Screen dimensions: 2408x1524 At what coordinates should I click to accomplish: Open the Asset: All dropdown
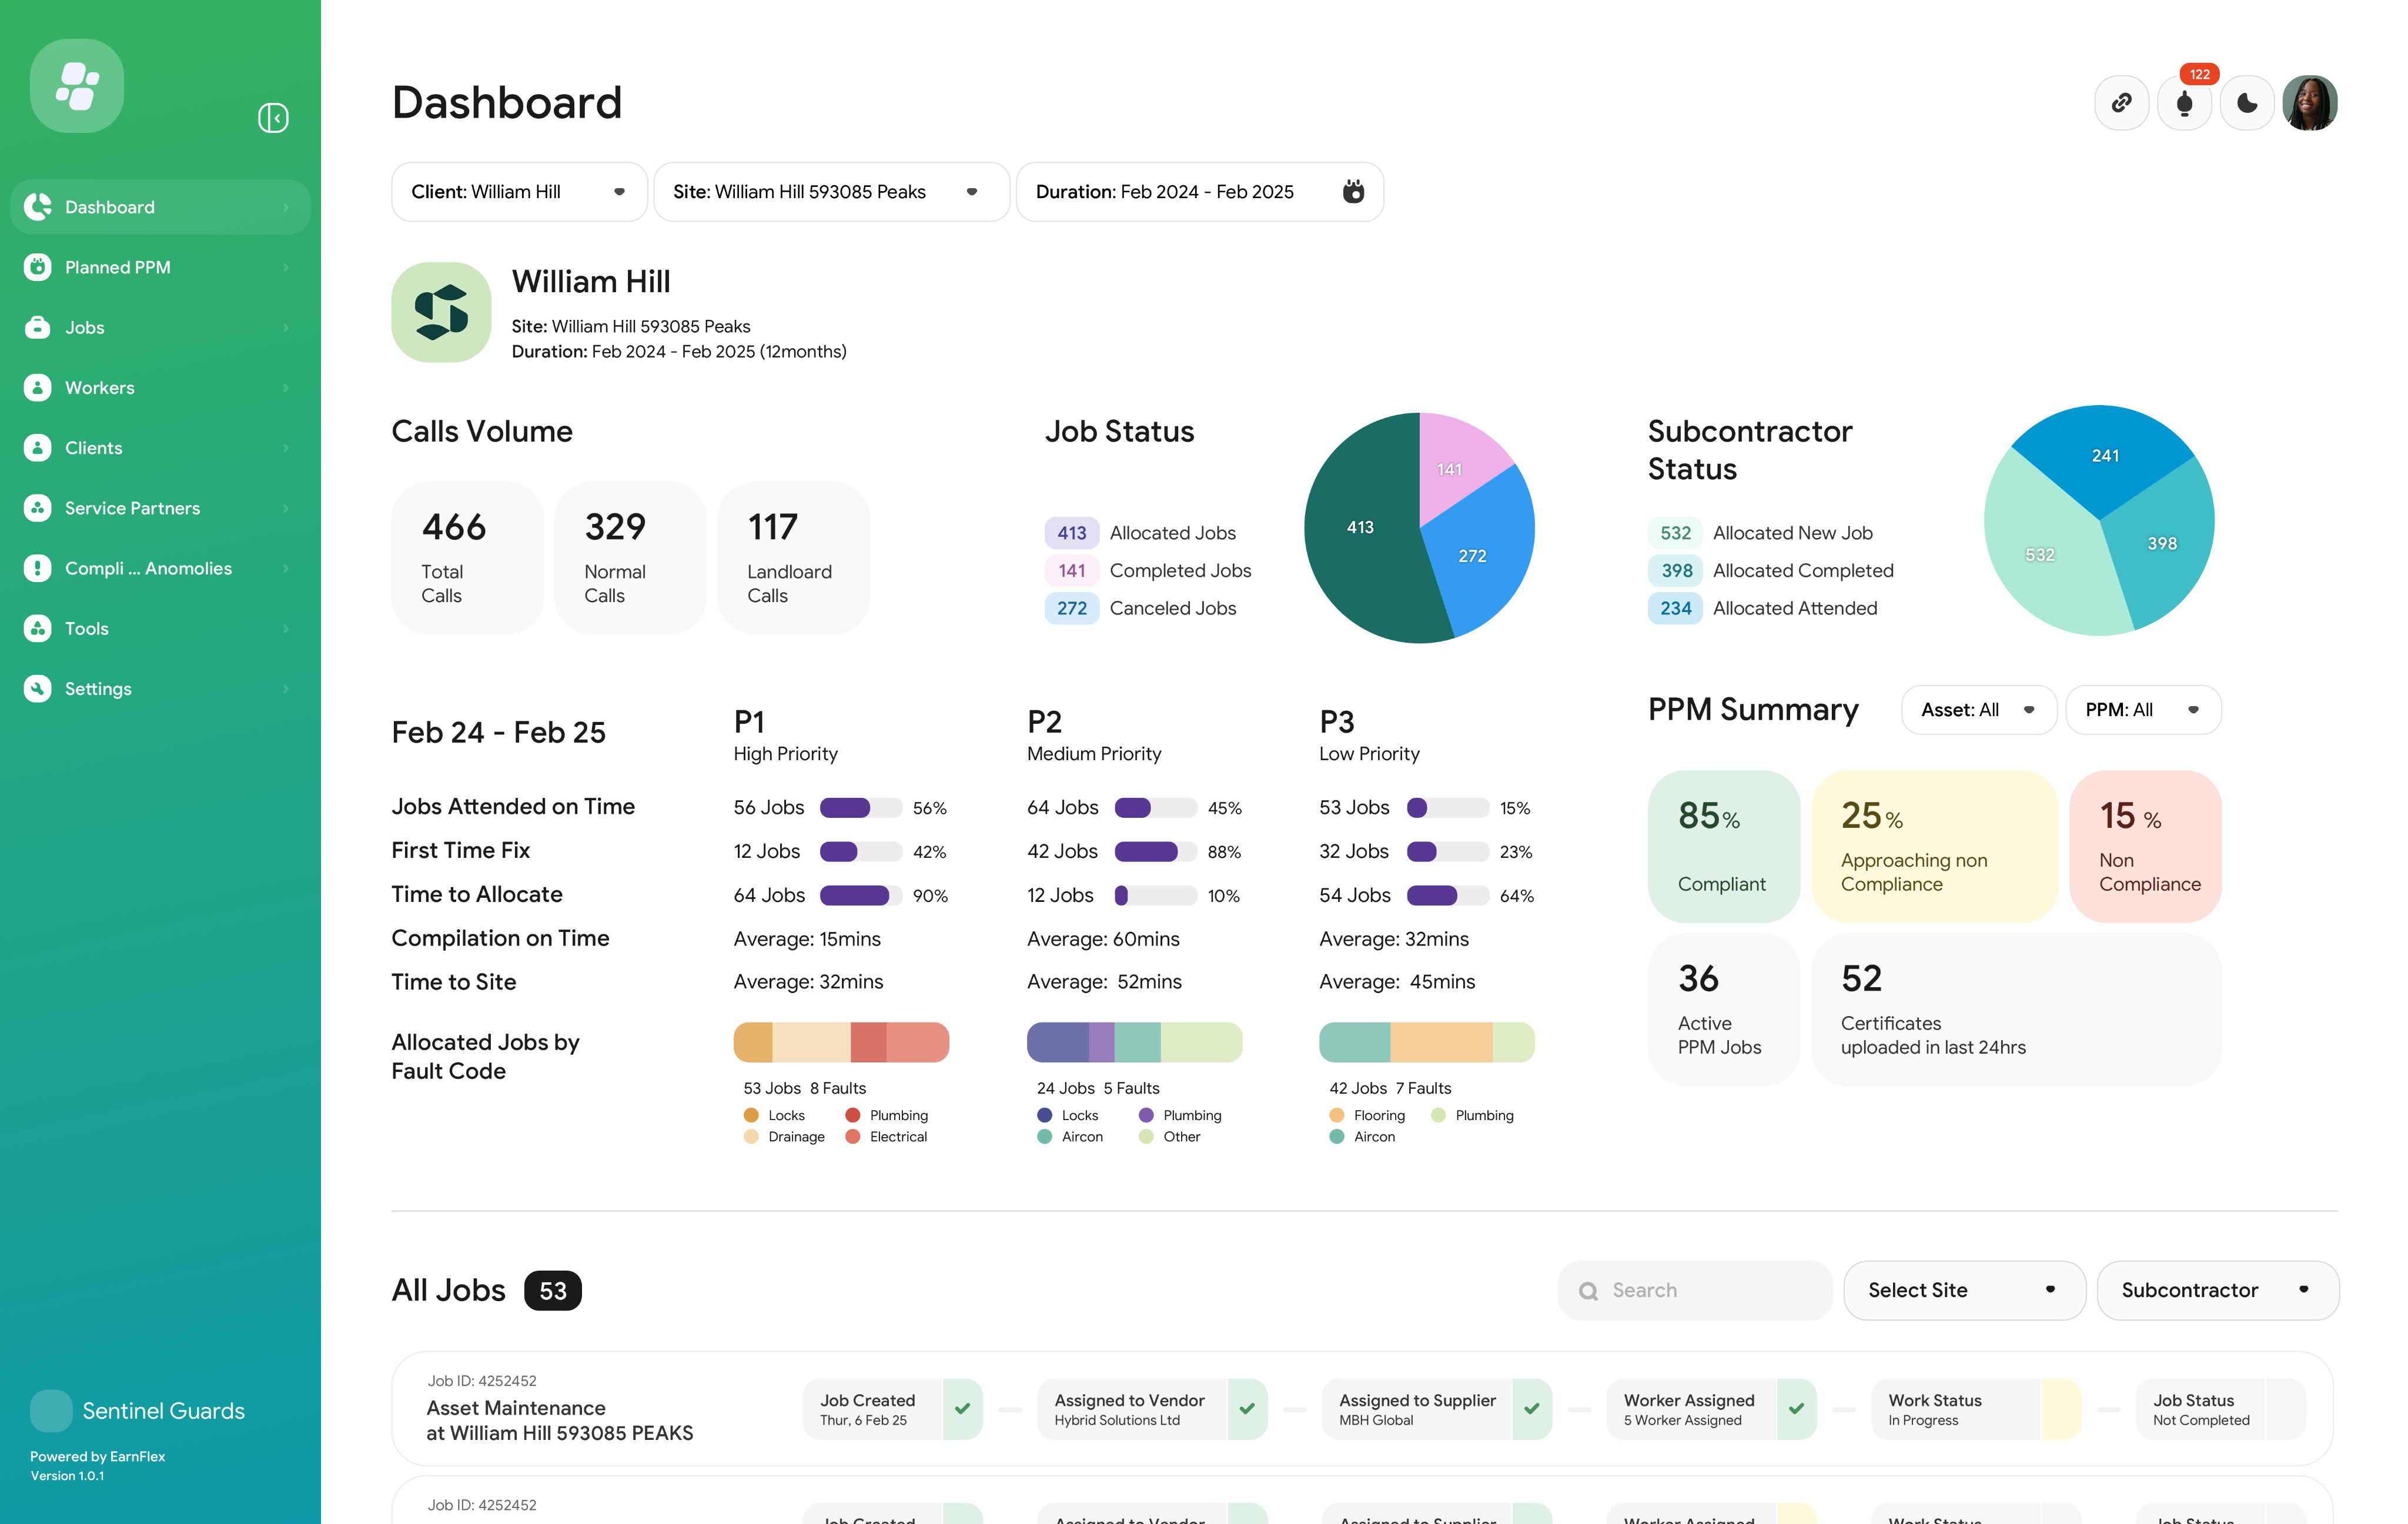1978,710
